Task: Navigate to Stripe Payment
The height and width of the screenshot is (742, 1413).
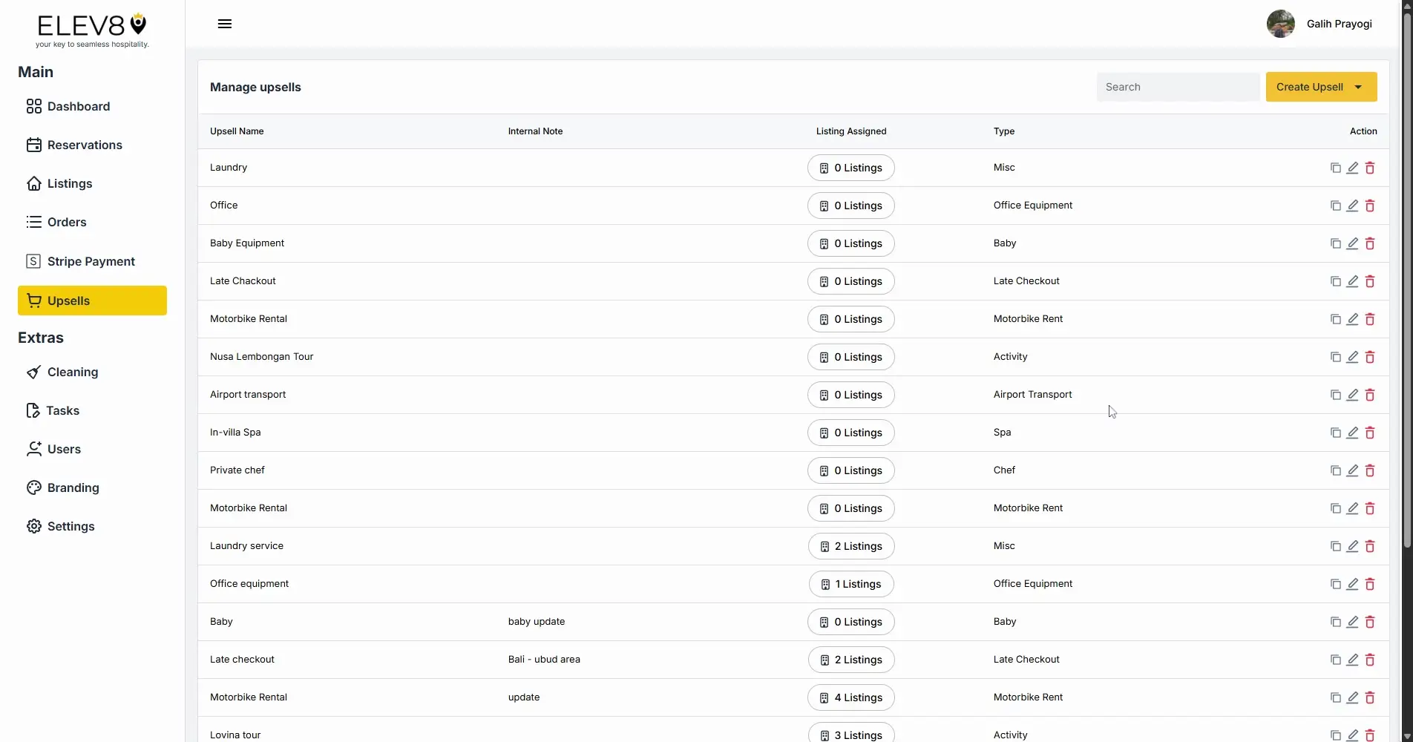Action: 91,261
